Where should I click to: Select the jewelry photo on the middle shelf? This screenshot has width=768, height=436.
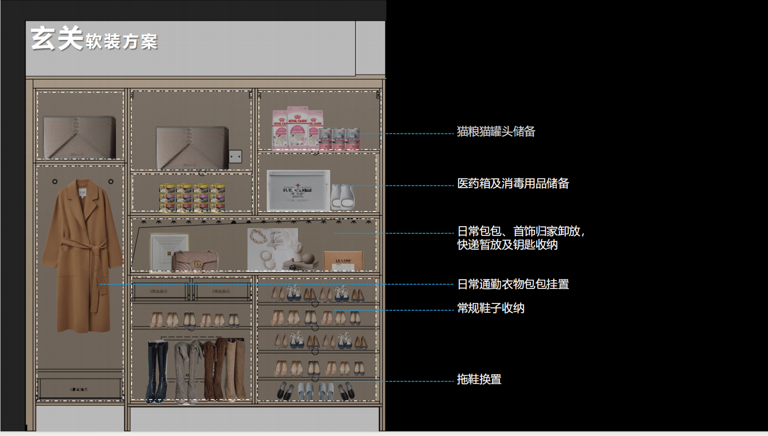pyautogui.click(x=272, y=248)
